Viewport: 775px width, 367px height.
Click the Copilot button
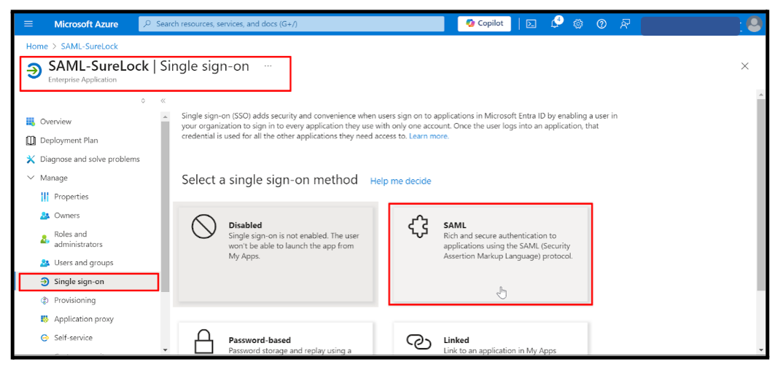484,23
